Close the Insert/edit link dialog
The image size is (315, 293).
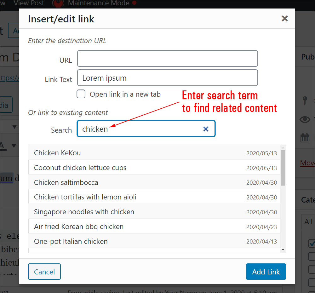click(x=284, y=19)
